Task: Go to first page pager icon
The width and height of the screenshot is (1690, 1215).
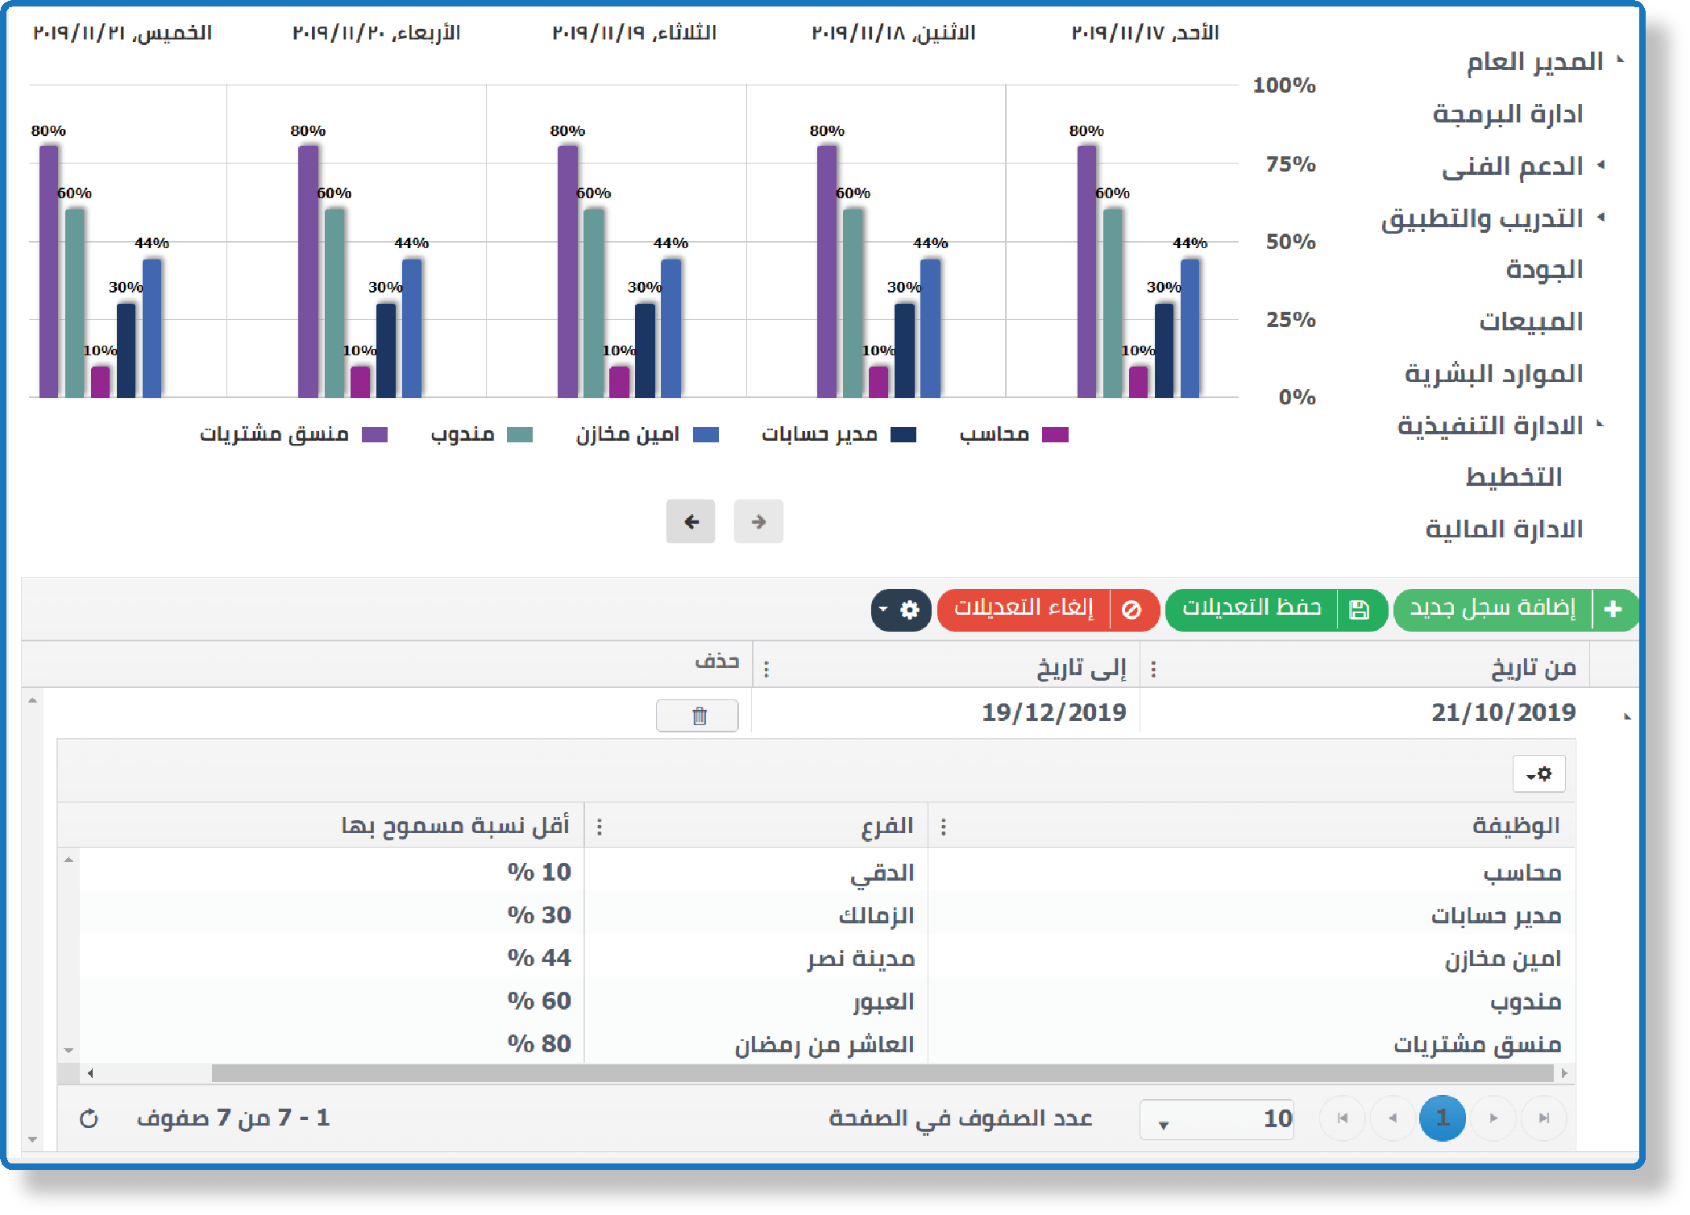Action: click(x=1343, y=1118)
